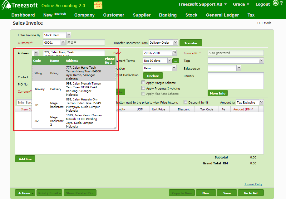The width and height of the screenshot is (286, 199).
Task: Click the date field showing 20-06-2018
Action: click(x=157, y=53)
